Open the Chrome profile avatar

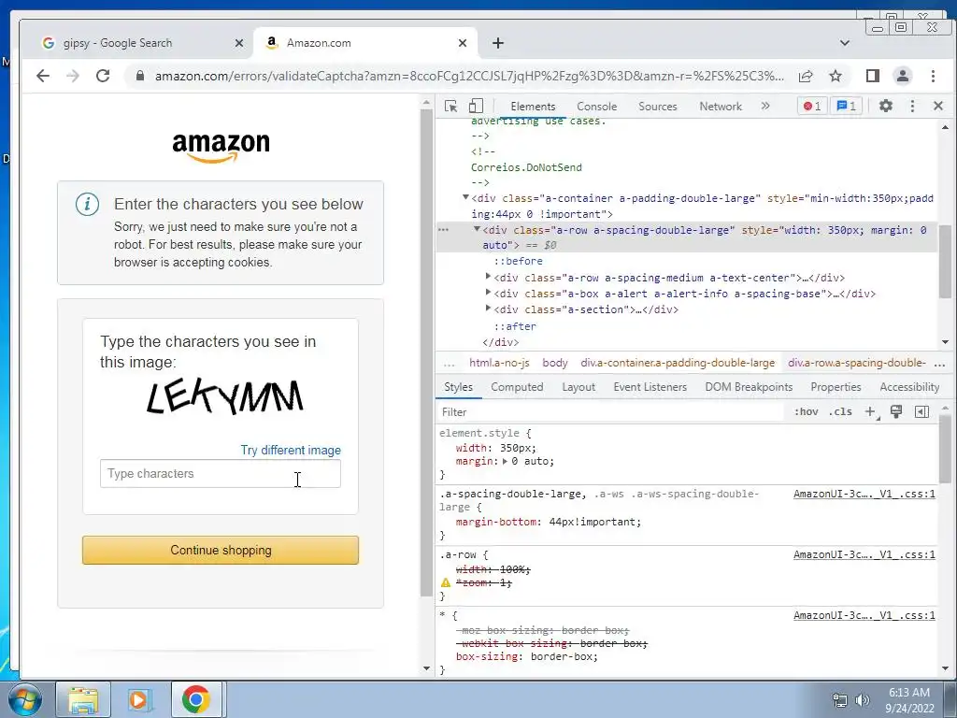903,76
